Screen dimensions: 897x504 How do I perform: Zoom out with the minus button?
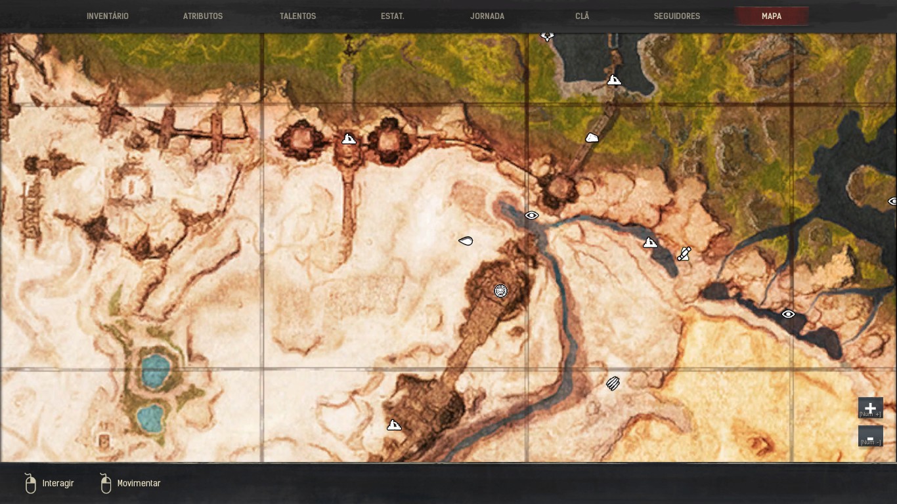870,436
